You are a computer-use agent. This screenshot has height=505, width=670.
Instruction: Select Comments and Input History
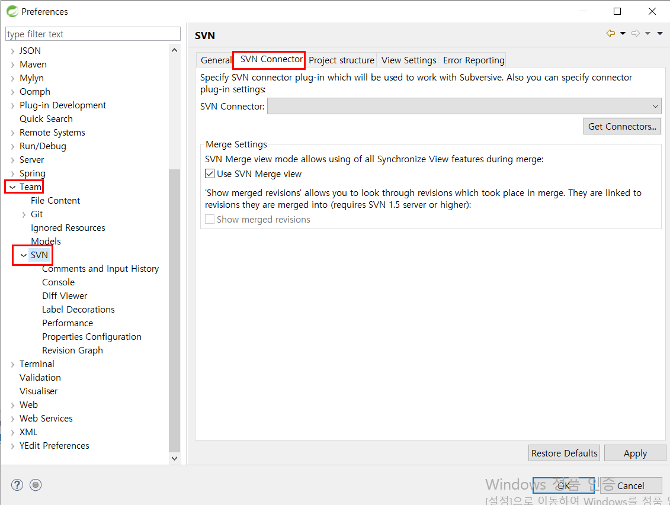pyautogui.click(x=101, y=269)
